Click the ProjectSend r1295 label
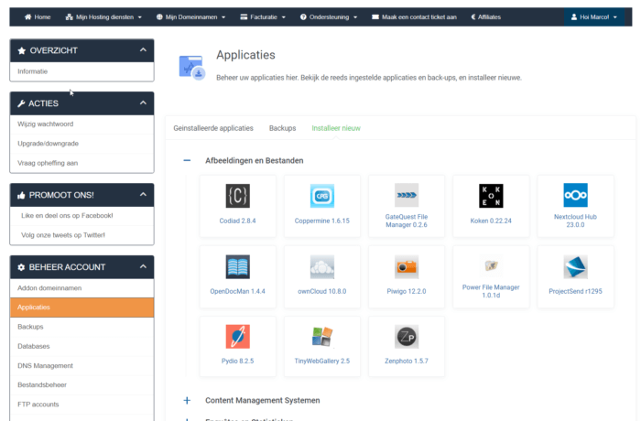The image size is (641, 421). point(575,291)
